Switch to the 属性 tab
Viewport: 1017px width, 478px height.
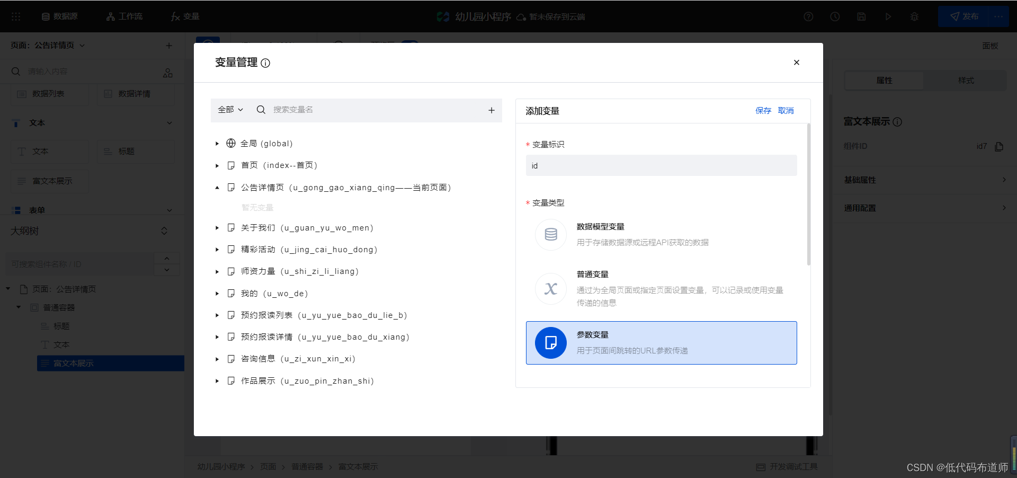point(884,80)
